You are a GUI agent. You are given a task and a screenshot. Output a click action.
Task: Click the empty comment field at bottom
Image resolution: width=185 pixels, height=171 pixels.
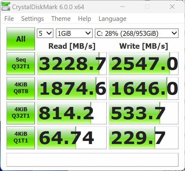[92, 160]
